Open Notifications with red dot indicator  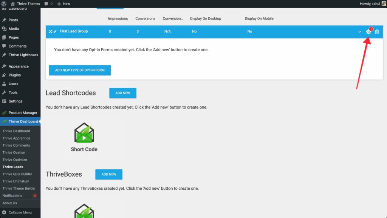tap(12, 195)
